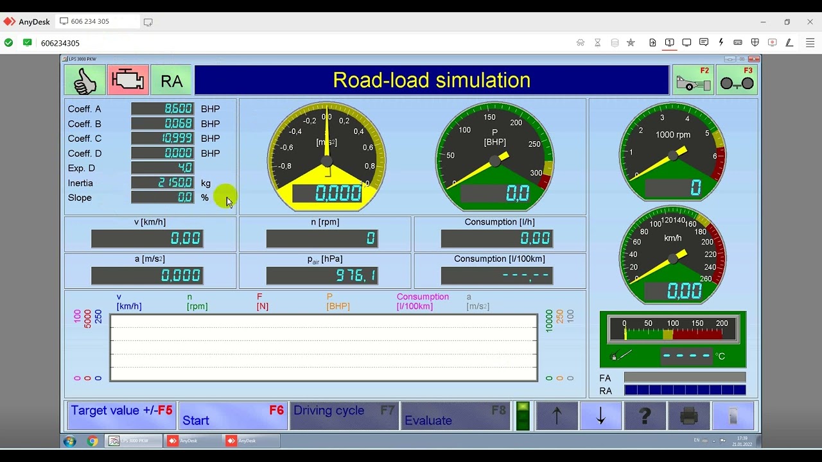Edit the Coeff. A value field

162,109
